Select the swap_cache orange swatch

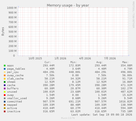pyautogui.click(x=5, y=75)
